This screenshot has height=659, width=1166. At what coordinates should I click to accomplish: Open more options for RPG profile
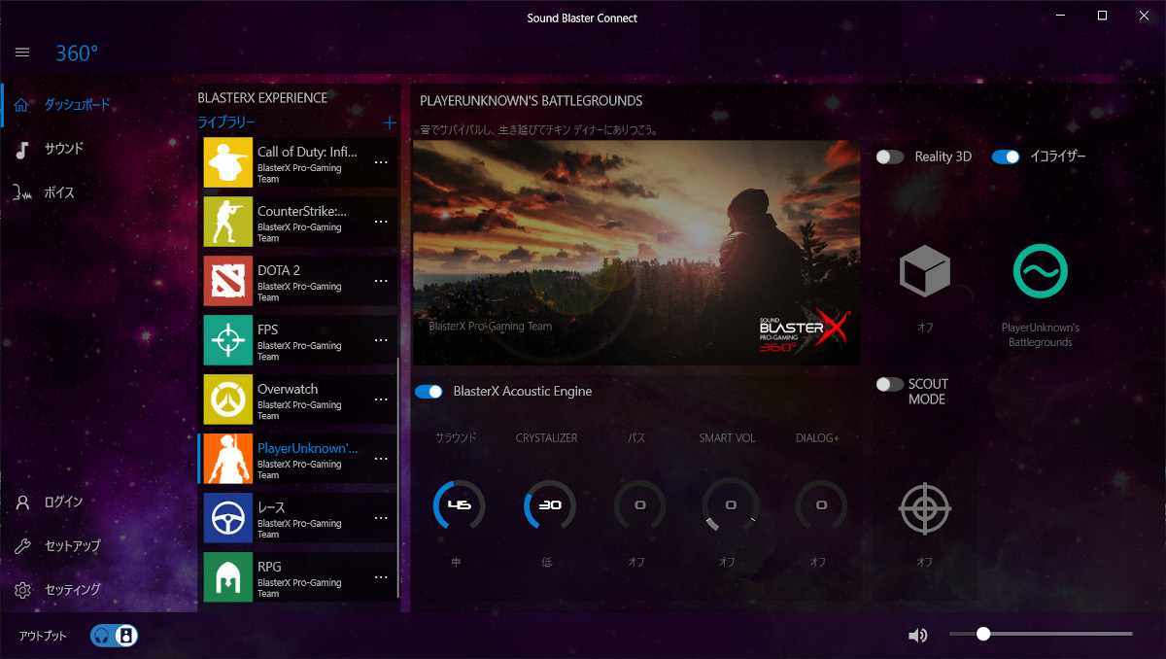(x=381, y=578)
